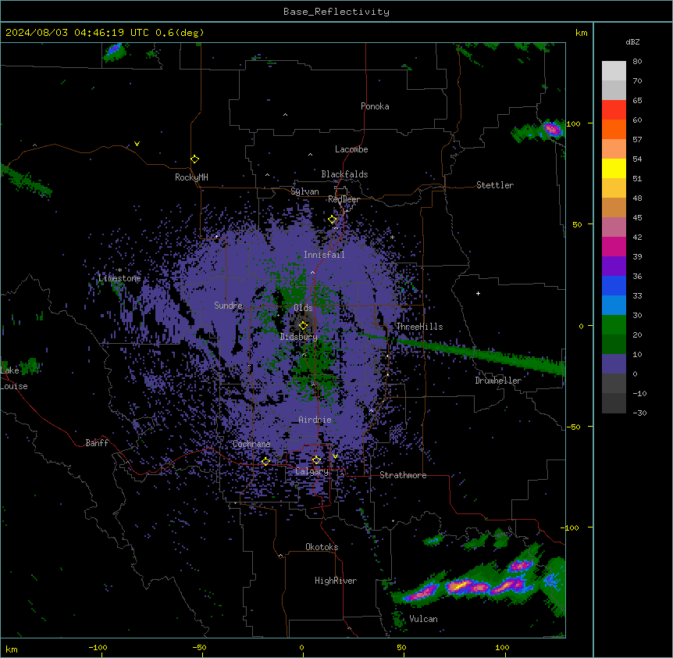
Task: Click the white plus marker west of Drumheller
Action: coord(478,293)
